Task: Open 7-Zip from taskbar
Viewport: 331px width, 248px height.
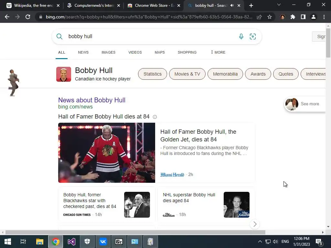Action: point(119,242)
